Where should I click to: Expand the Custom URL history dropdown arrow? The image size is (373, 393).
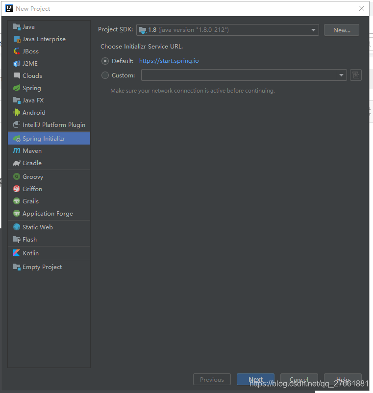[x=341, y=75]
